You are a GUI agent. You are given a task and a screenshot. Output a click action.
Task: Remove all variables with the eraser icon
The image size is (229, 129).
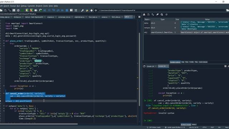[157, 14]
